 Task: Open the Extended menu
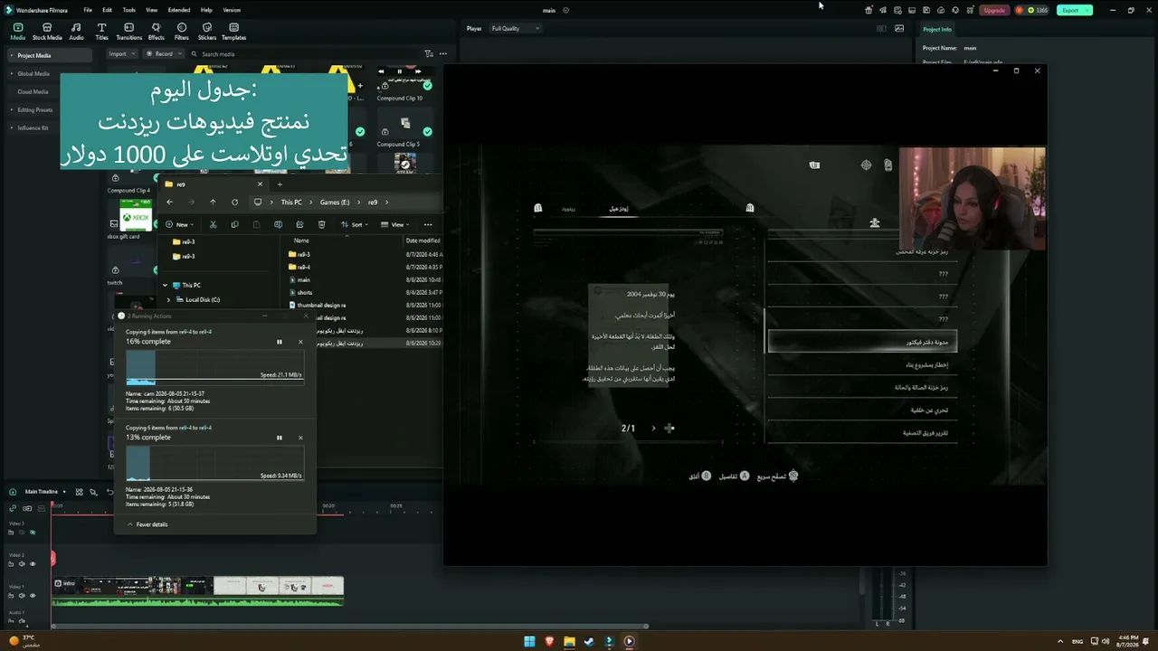pyautogui.click(x=179, y=10)
